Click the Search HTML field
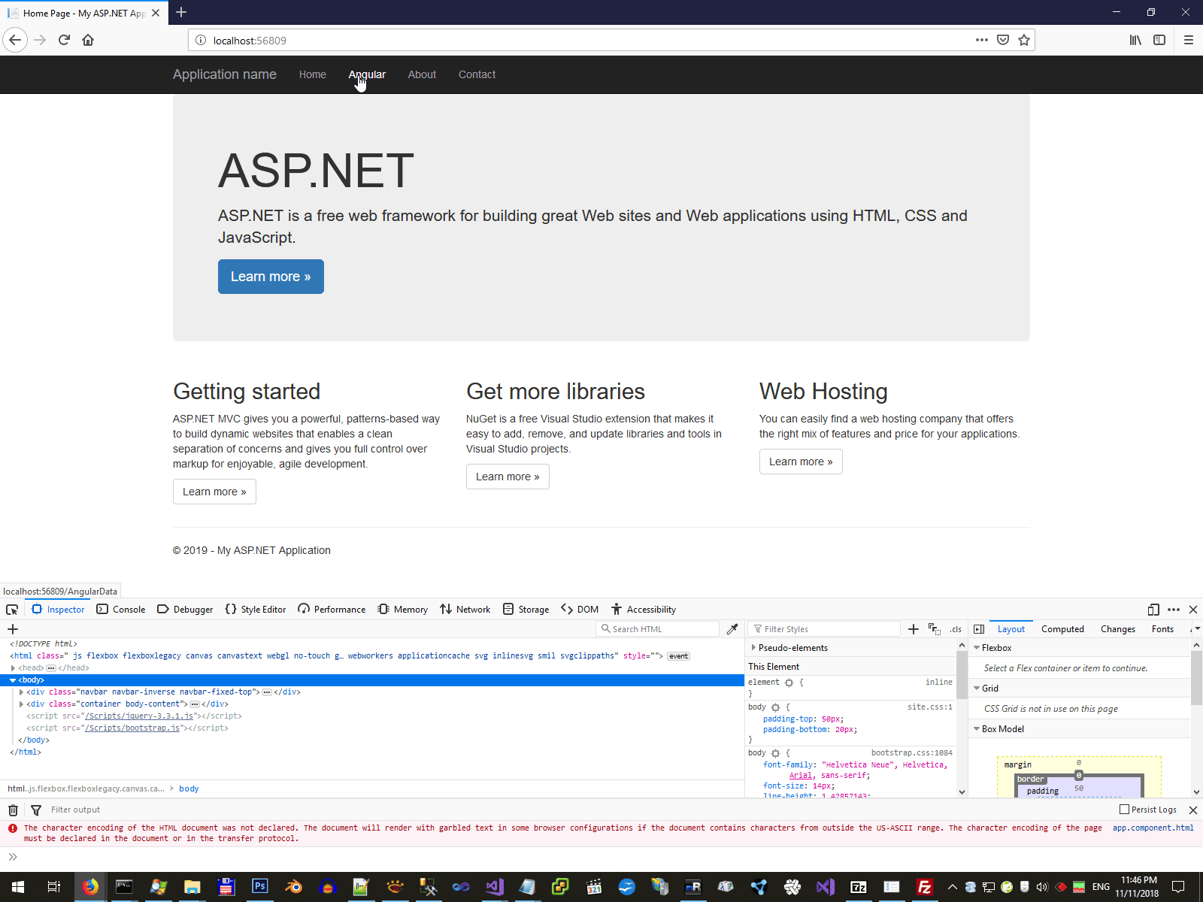Screen dimensions: 1203x902 pos(658,629)
